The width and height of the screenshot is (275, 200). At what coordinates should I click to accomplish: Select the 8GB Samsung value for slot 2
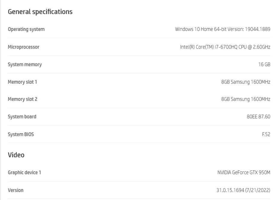pyautogui.click(x=246, y=99)
